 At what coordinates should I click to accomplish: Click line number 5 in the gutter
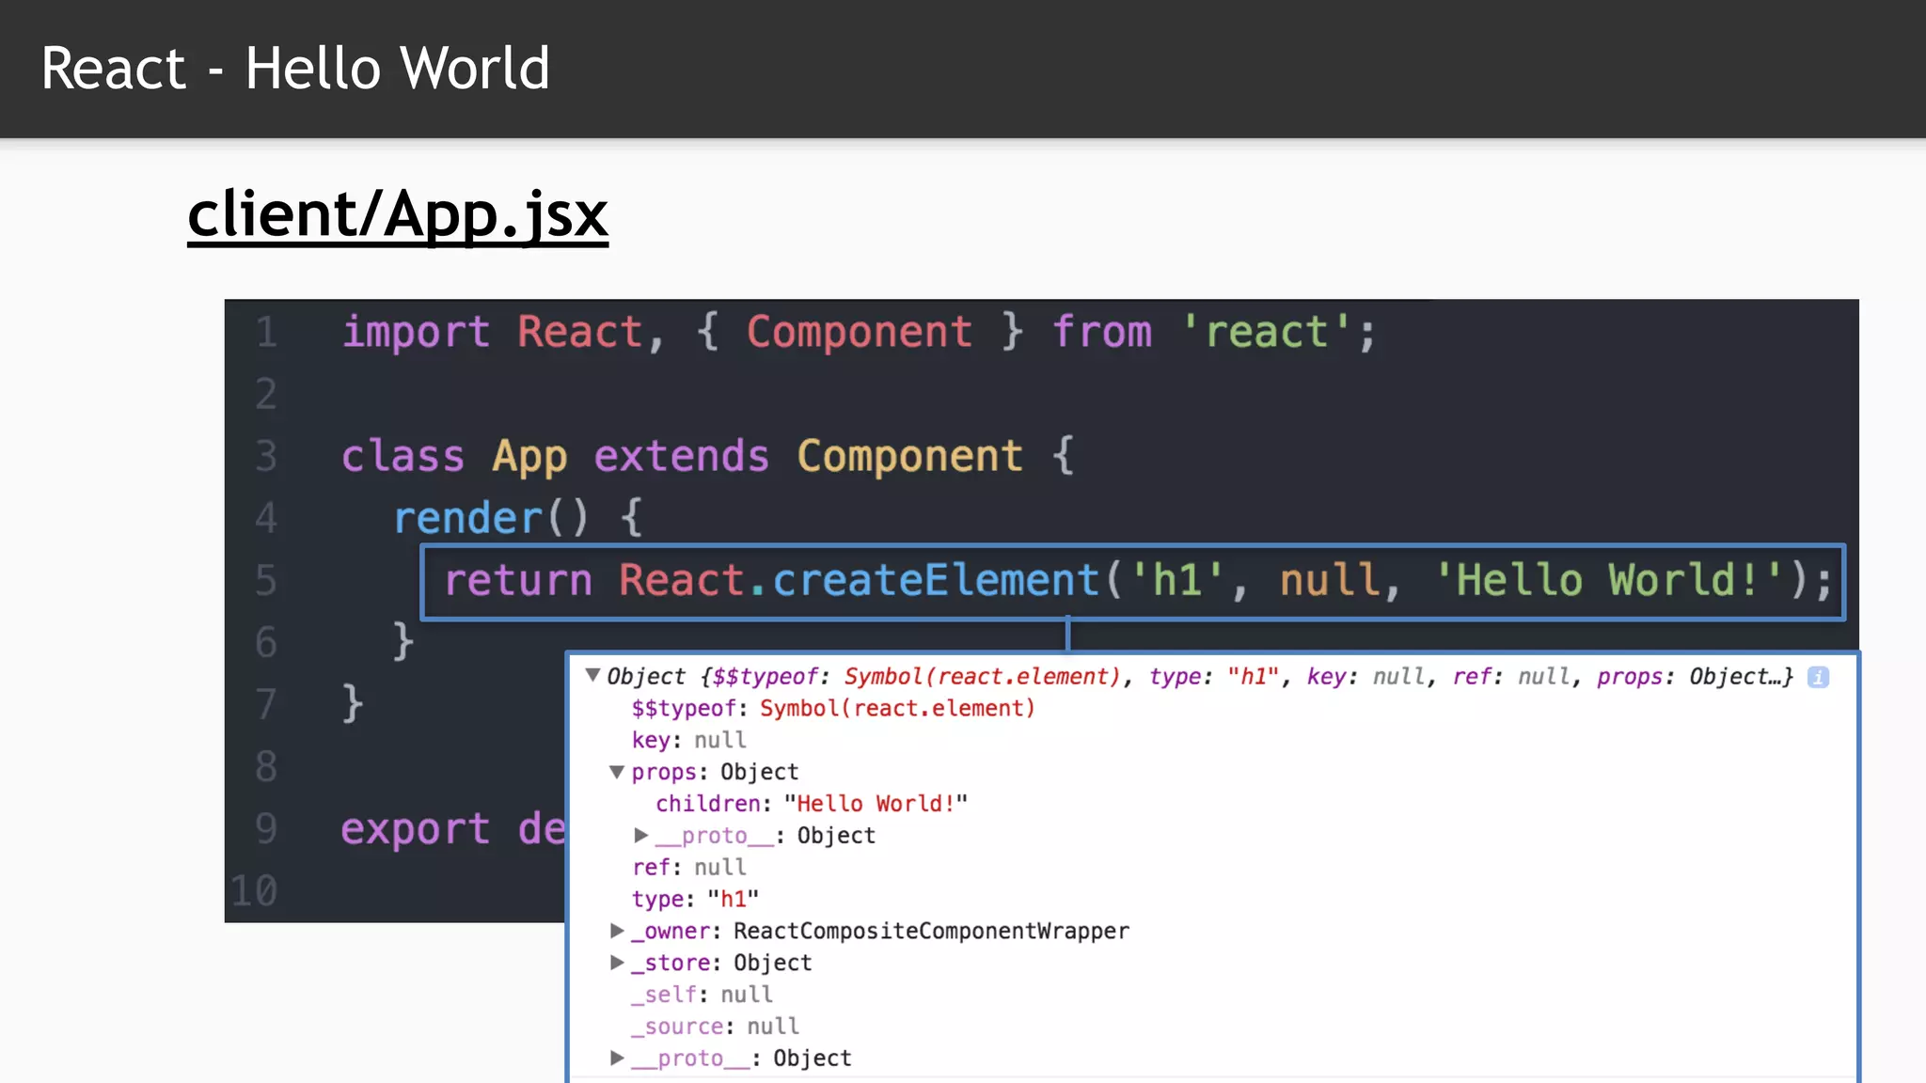click(x=266, y=580)
